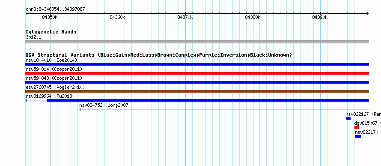The width and height of the screenshot is (381, 166).
Task: Click the small blue nsv822167 variant block
Action: [x=348, y=118]
